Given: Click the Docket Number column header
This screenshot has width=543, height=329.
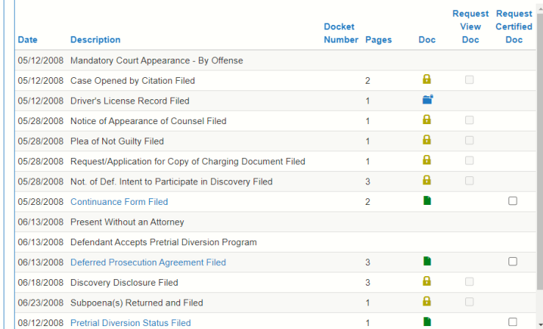Looking at the screenshot, I should (x=340, y=33).
